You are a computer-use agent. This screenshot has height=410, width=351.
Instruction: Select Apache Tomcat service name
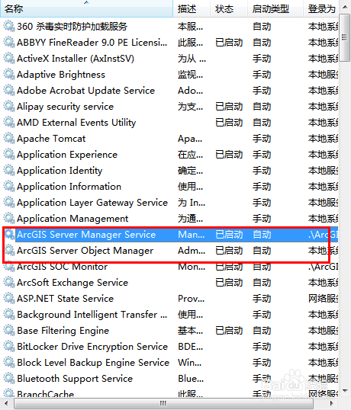point(51,139)
